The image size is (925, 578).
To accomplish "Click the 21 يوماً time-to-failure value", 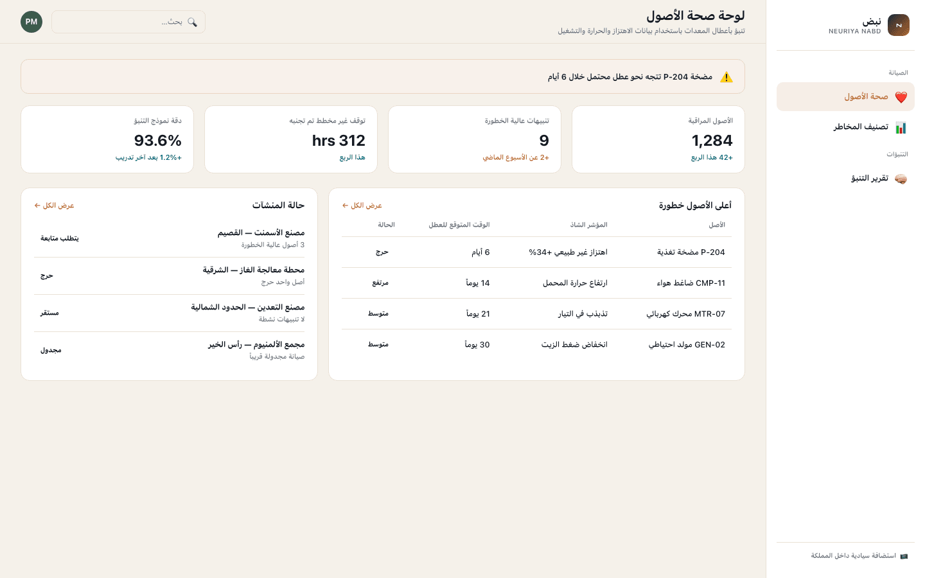I will [478, 314].
